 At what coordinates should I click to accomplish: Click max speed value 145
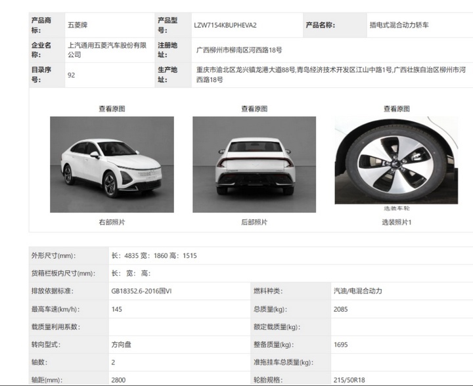[117, 309]
